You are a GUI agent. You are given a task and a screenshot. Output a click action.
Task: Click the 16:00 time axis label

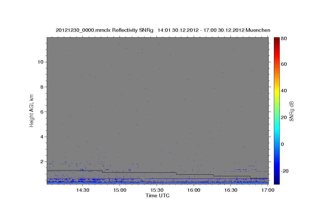[194, 190]
